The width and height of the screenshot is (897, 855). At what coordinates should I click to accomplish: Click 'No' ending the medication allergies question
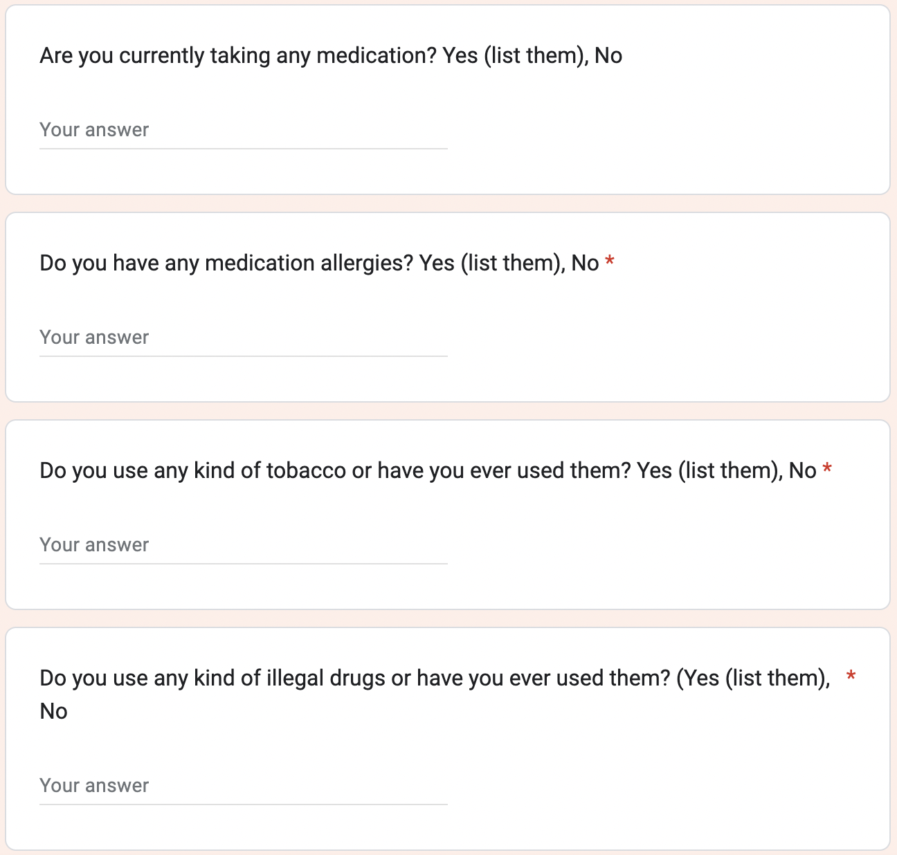[x=585, y=263]
